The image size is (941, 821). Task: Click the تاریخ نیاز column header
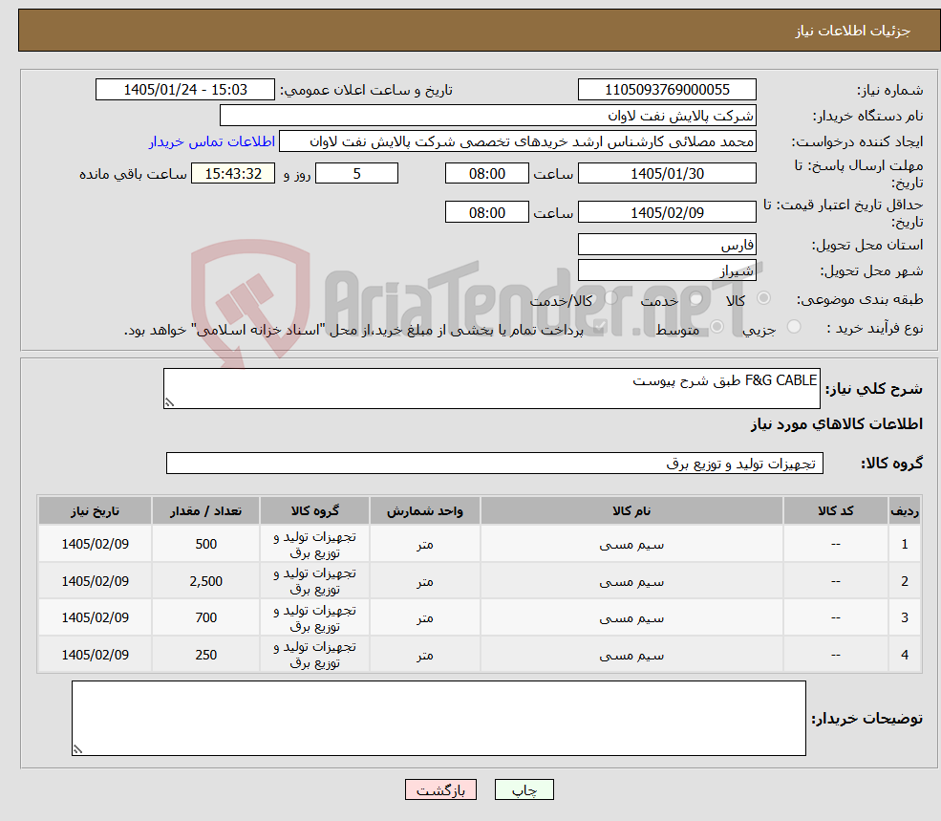(95, 510)
